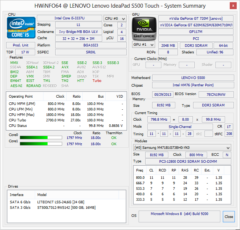Image resolution: width=240 pixels, height=230 pixels.
Task: Click the L1 stepping value
Action: 79,25
